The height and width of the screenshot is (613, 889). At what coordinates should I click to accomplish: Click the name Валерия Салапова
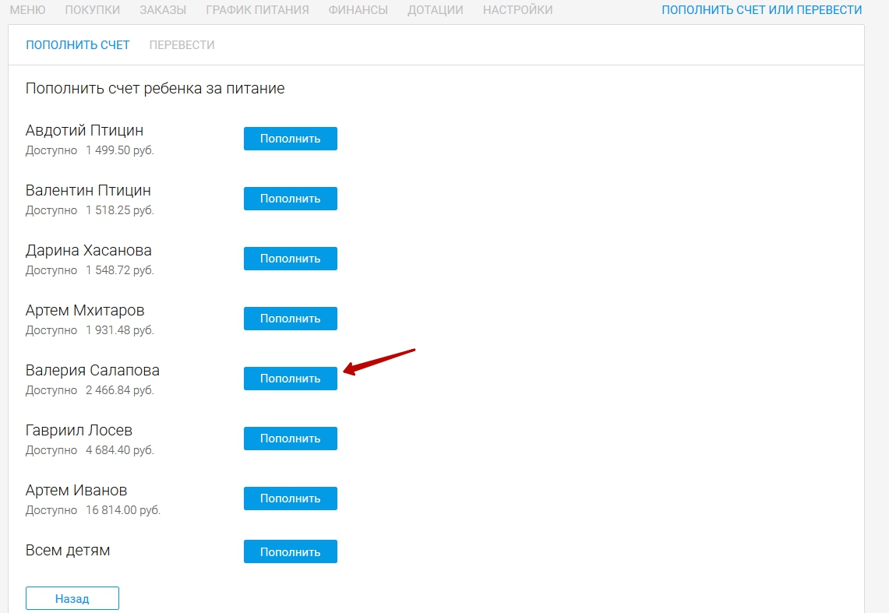[x=93, y=371]
